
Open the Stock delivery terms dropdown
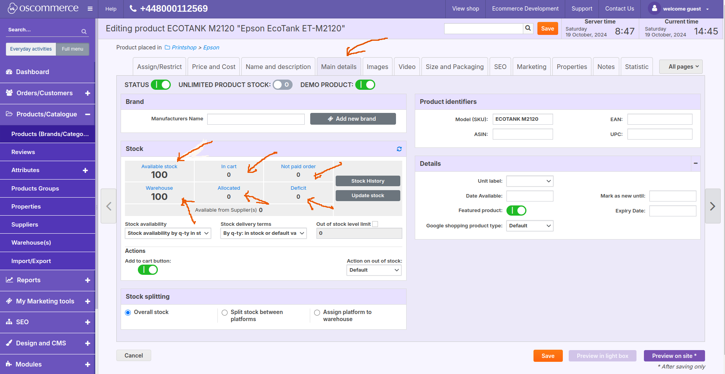pos(264,233)
